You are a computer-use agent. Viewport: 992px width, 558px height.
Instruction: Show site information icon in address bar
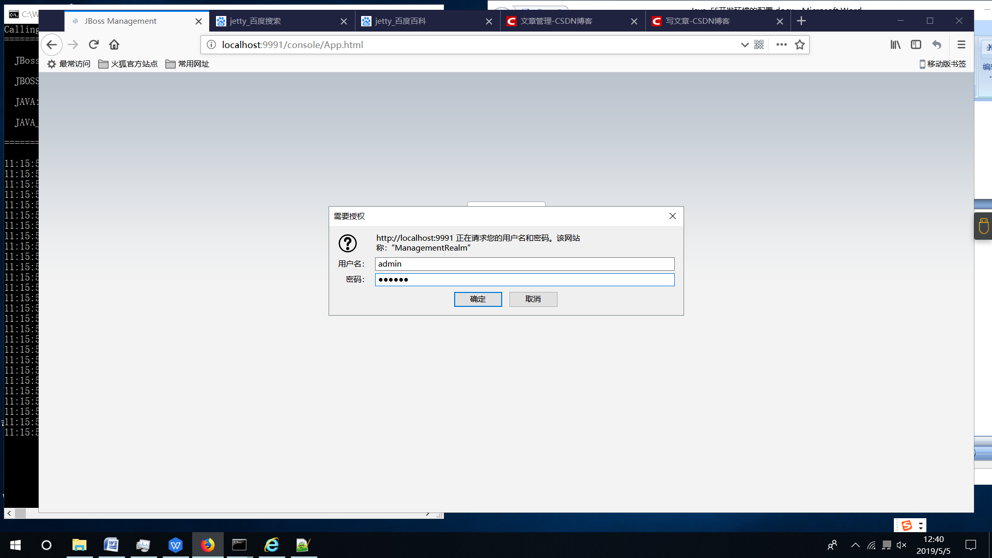211,45
